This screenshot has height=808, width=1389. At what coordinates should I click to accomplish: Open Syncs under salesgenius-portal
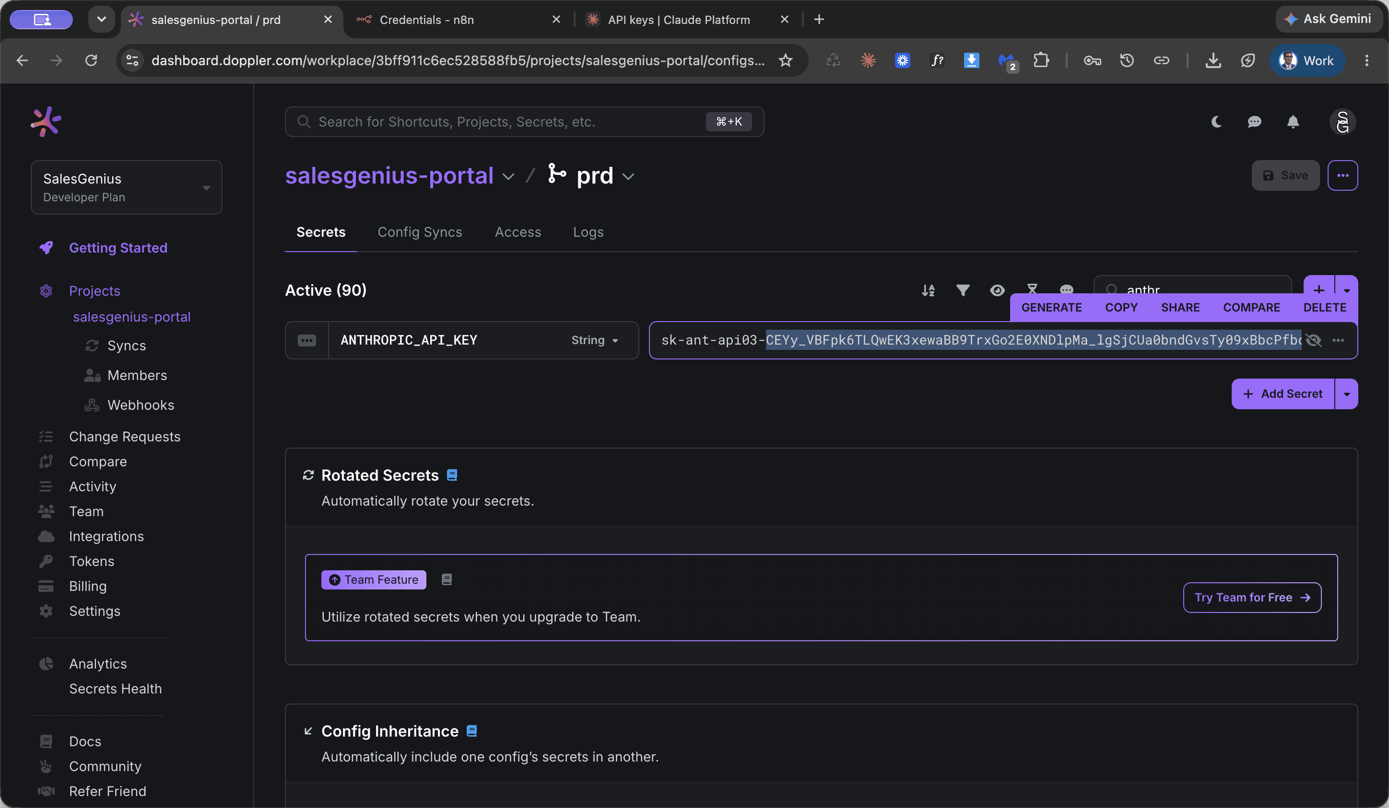(126, 346)
